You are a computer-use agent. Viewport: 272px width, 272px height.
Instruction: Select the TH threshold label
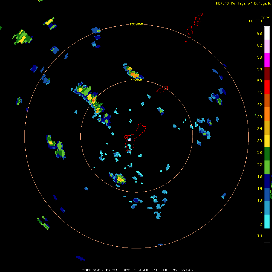tap(260, 236)
